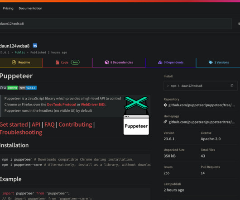Image resolution: width=240 pixels, height=200 pixels.
Task: Click the Readme file icon
Action: click(14, 62)
